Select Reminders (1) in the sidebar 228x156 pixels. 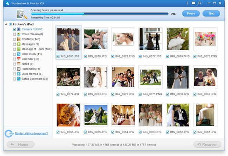tap(31, 69)
